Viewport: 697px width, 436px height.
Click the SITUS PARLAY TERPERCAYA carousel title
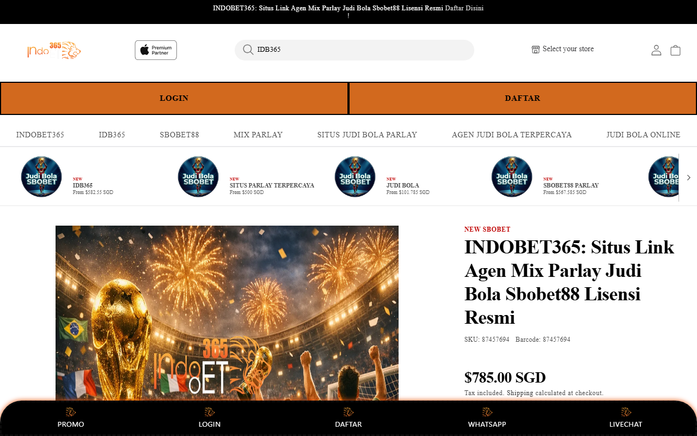(x=272, y=185)
